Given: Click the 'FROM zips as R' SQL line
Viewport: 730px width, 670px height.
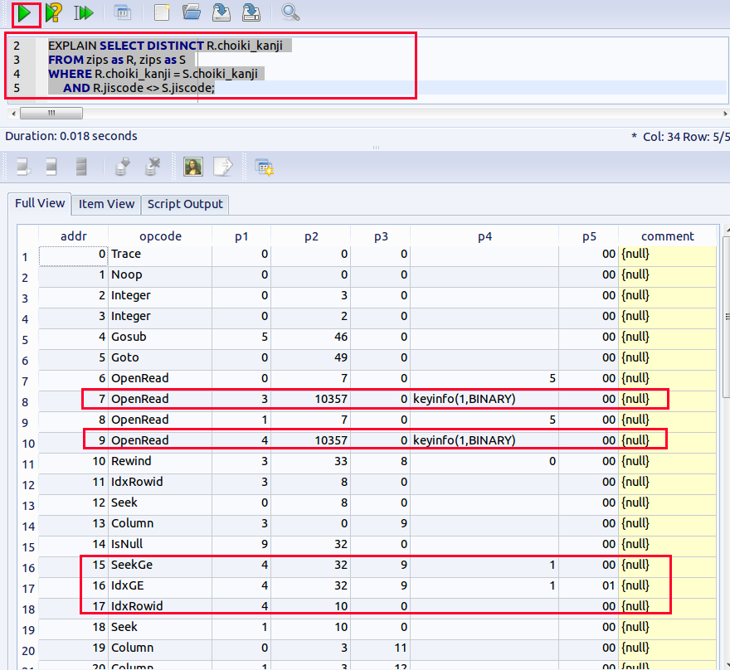Looking at the screenshot, I should (117, 60).
